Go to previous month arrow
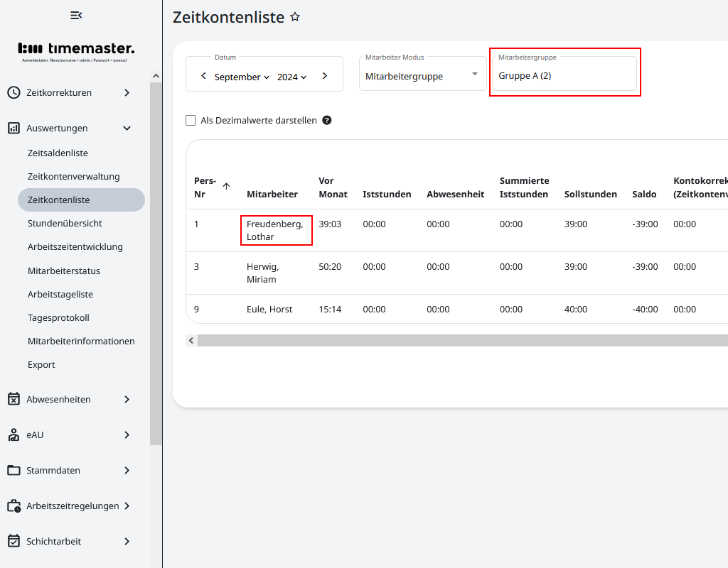The width and height of the screenshot is (728, 568). coord(203,76)
